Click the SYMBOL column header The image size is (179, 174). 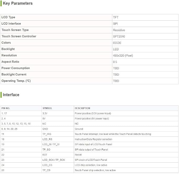click(x=47, y=108)
